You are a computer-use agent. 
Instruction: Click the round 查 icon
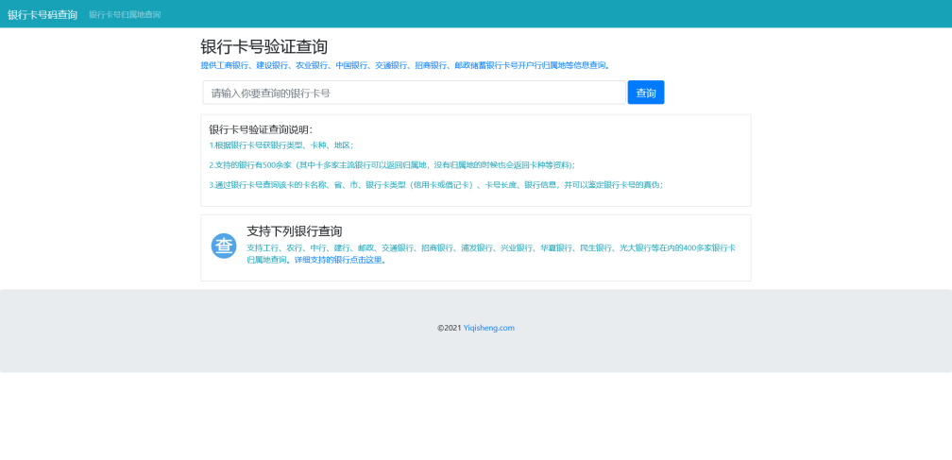[x=224, y=246]
